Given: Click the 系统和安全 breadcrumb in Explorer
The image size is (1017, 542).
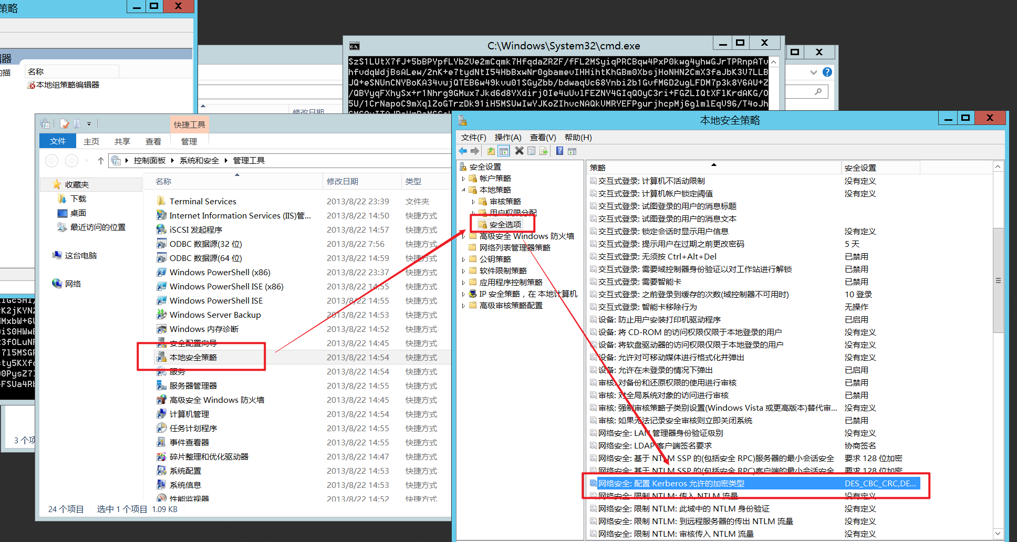Looking at the screenshot, I should coord(199,161).
